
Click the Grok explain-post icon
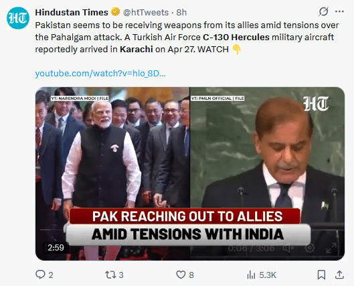click(323, 12)
